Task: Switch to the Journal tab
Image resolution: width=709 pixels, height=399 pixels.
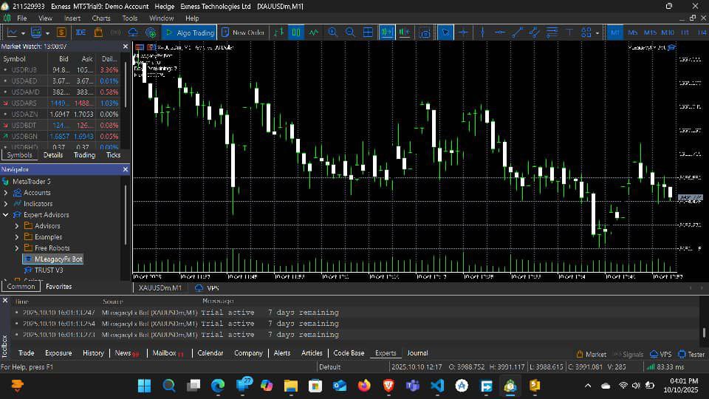Action: click(417, 353)
